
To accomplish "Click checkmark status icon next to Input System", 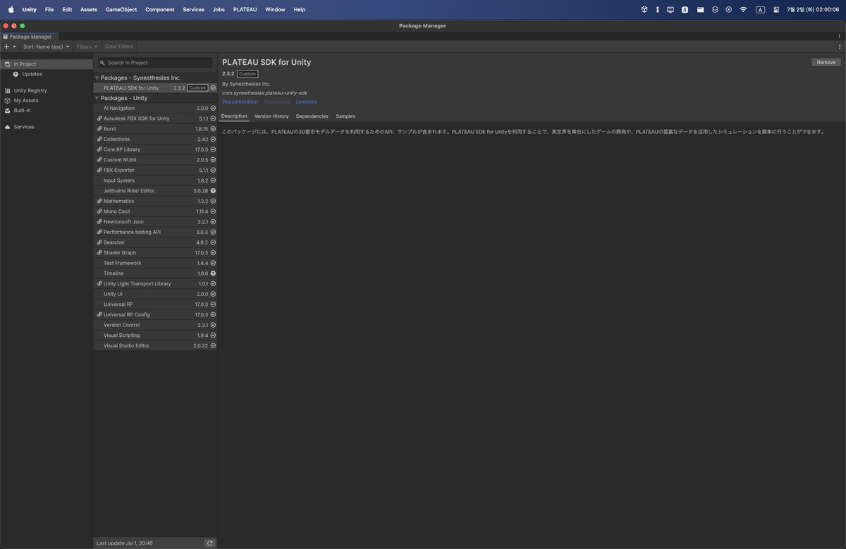I will click(x=213, y=180).
